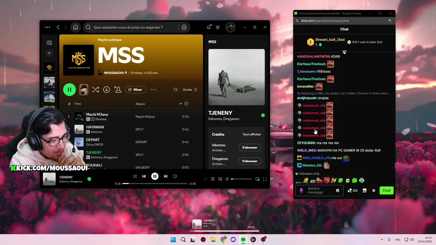
Task: Open the DEPART album link
Action: coord(141,142)
